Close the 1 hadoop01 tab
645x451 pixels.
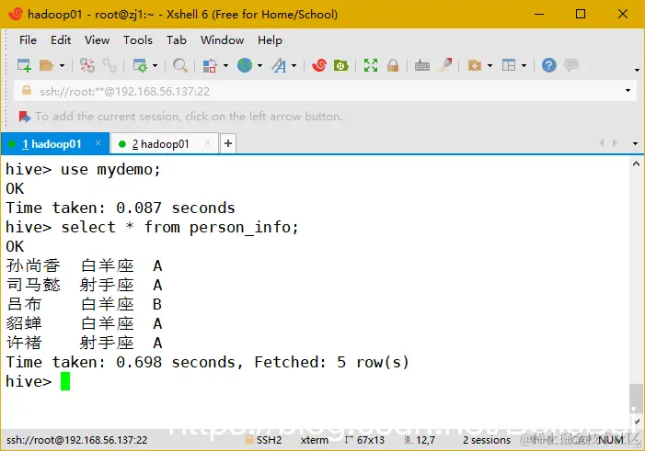(x=98, y=143)
